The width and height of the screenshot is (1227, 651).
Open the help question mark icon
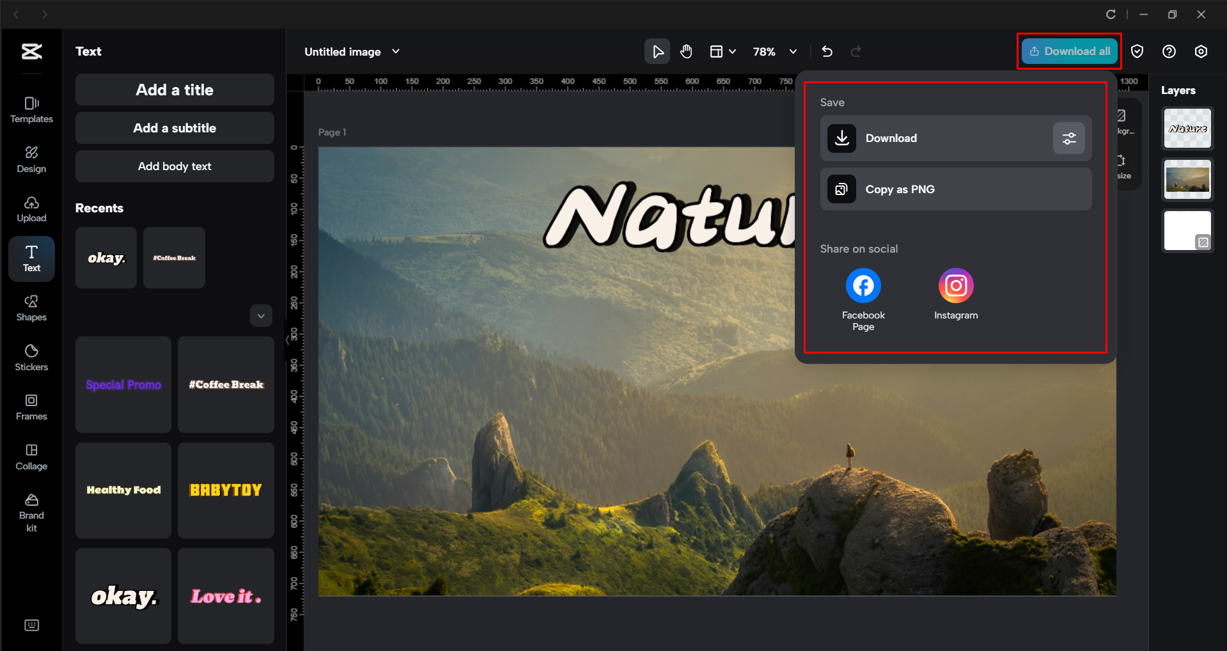1168,52
